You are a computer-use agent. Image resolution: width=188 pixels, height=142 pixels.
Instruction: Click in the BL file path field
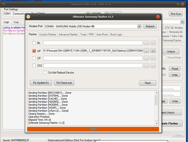93,43
